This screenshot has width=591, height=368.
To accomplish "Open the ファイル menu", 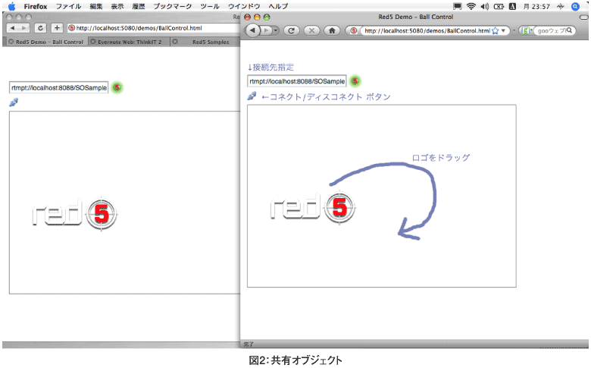I will pos(69,6).
